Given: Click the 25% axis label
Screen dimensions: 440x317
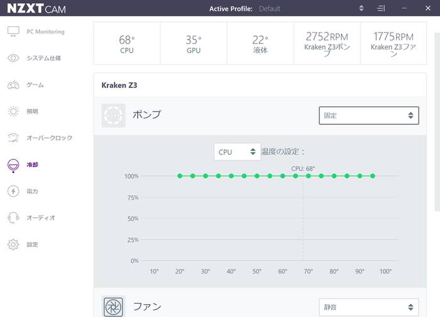Looking at the screenshot, I should click(133, 240).
